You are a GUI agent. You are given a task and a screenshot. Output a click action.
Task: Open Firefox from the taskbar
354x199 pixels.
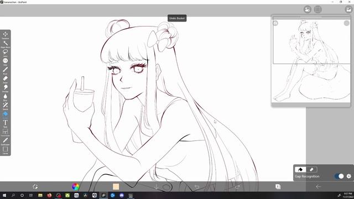coord(49,195)
